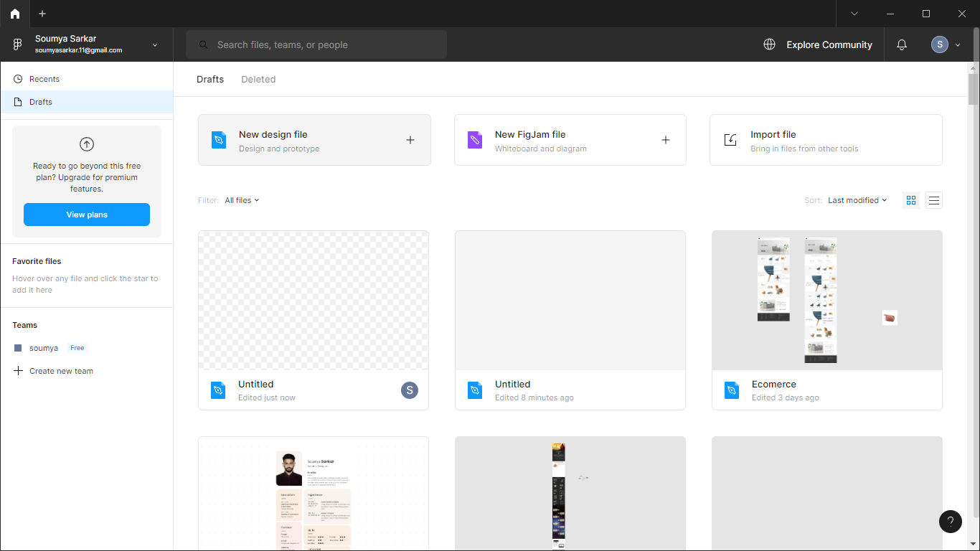This screenshot has height=551, width=980.
Task: Click the Home icon tab
Action: [x=15, y=14]
